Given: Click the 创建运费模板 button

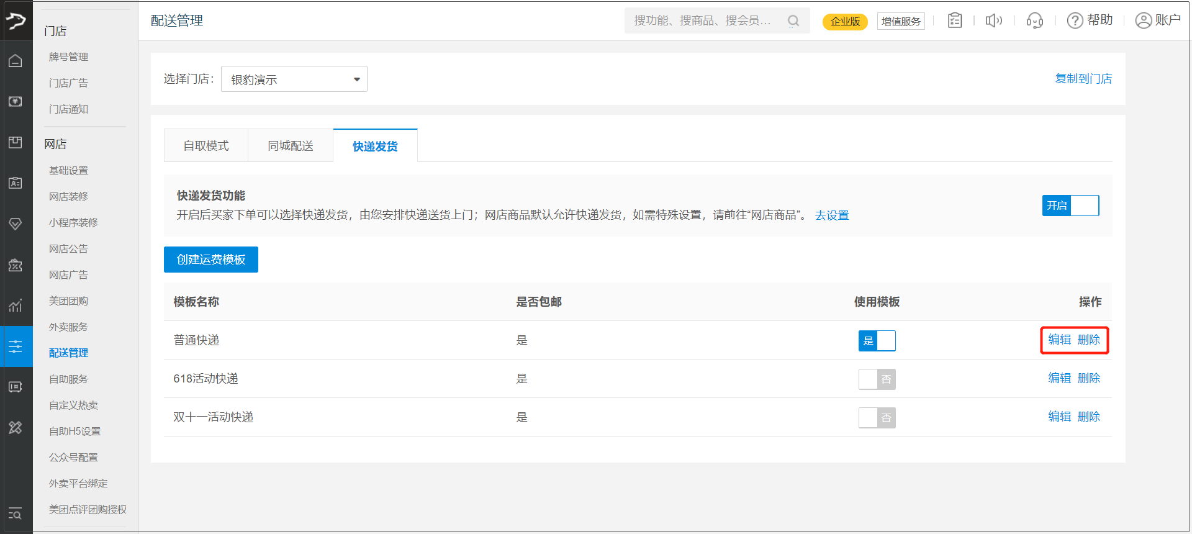Looking at the screenshot, I should coord(211,260).
